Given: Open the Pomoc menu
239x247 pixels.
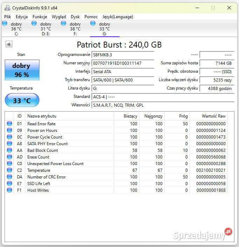Looking at the screenshot, I should coord(91,17).
